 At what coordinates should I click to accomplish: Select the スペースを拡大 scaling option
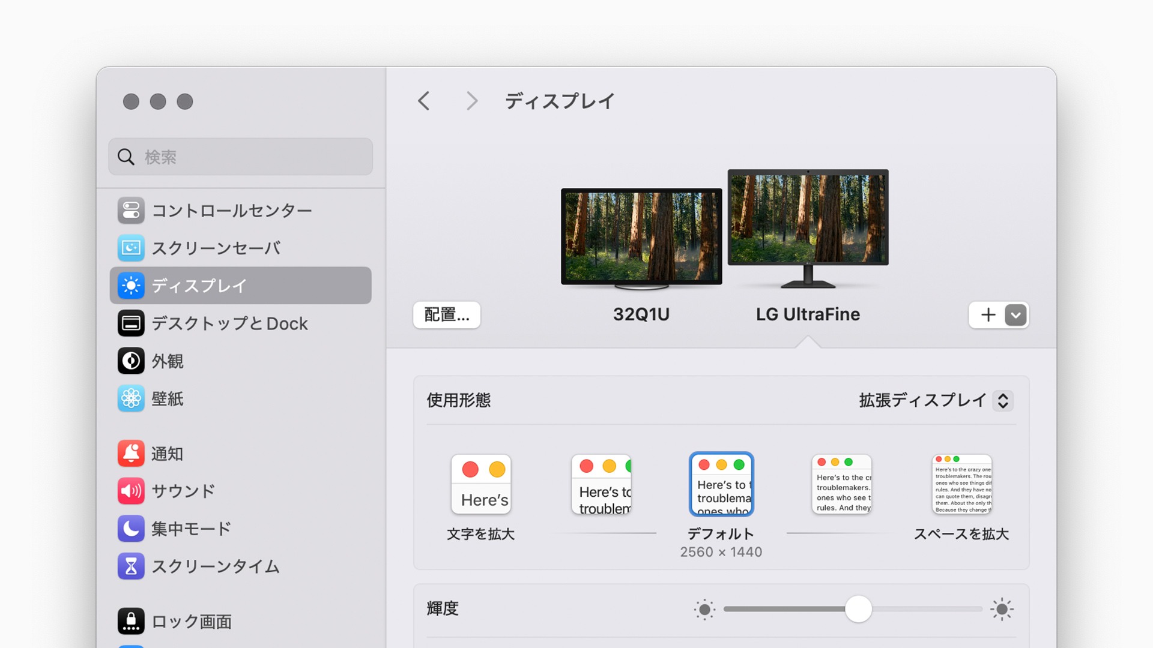[961, 484]
